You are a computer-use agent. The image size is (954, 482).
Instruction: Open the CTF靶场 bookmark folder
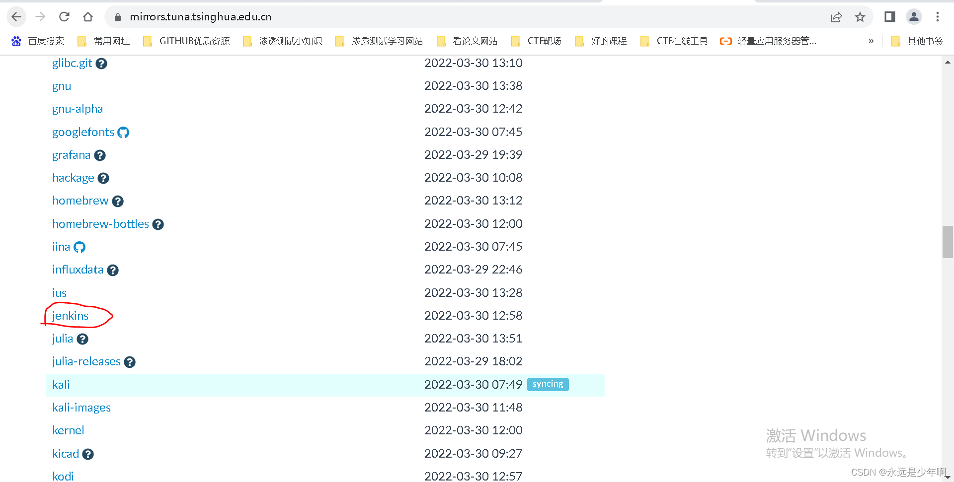tap(536, 41)
